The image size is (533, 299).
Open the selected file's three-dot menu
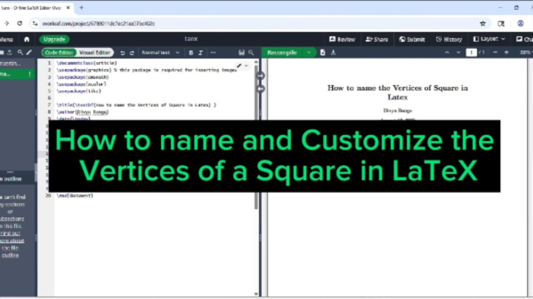30,74
